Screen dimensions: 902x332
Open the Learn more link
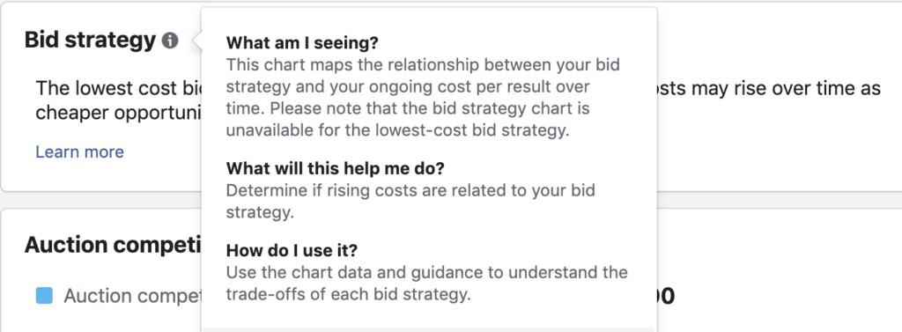point(79,151)
